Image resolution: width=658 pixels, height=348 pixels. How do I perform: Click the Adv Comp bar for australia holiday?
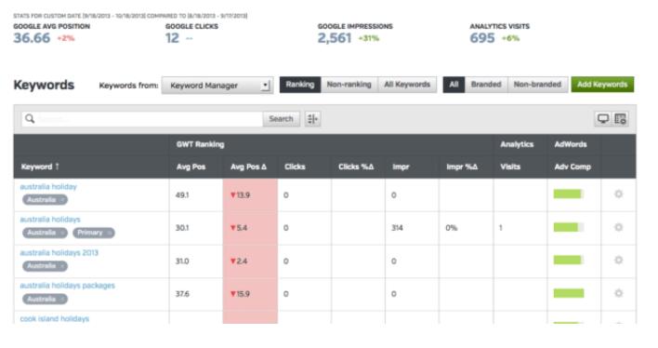[569, 194]
